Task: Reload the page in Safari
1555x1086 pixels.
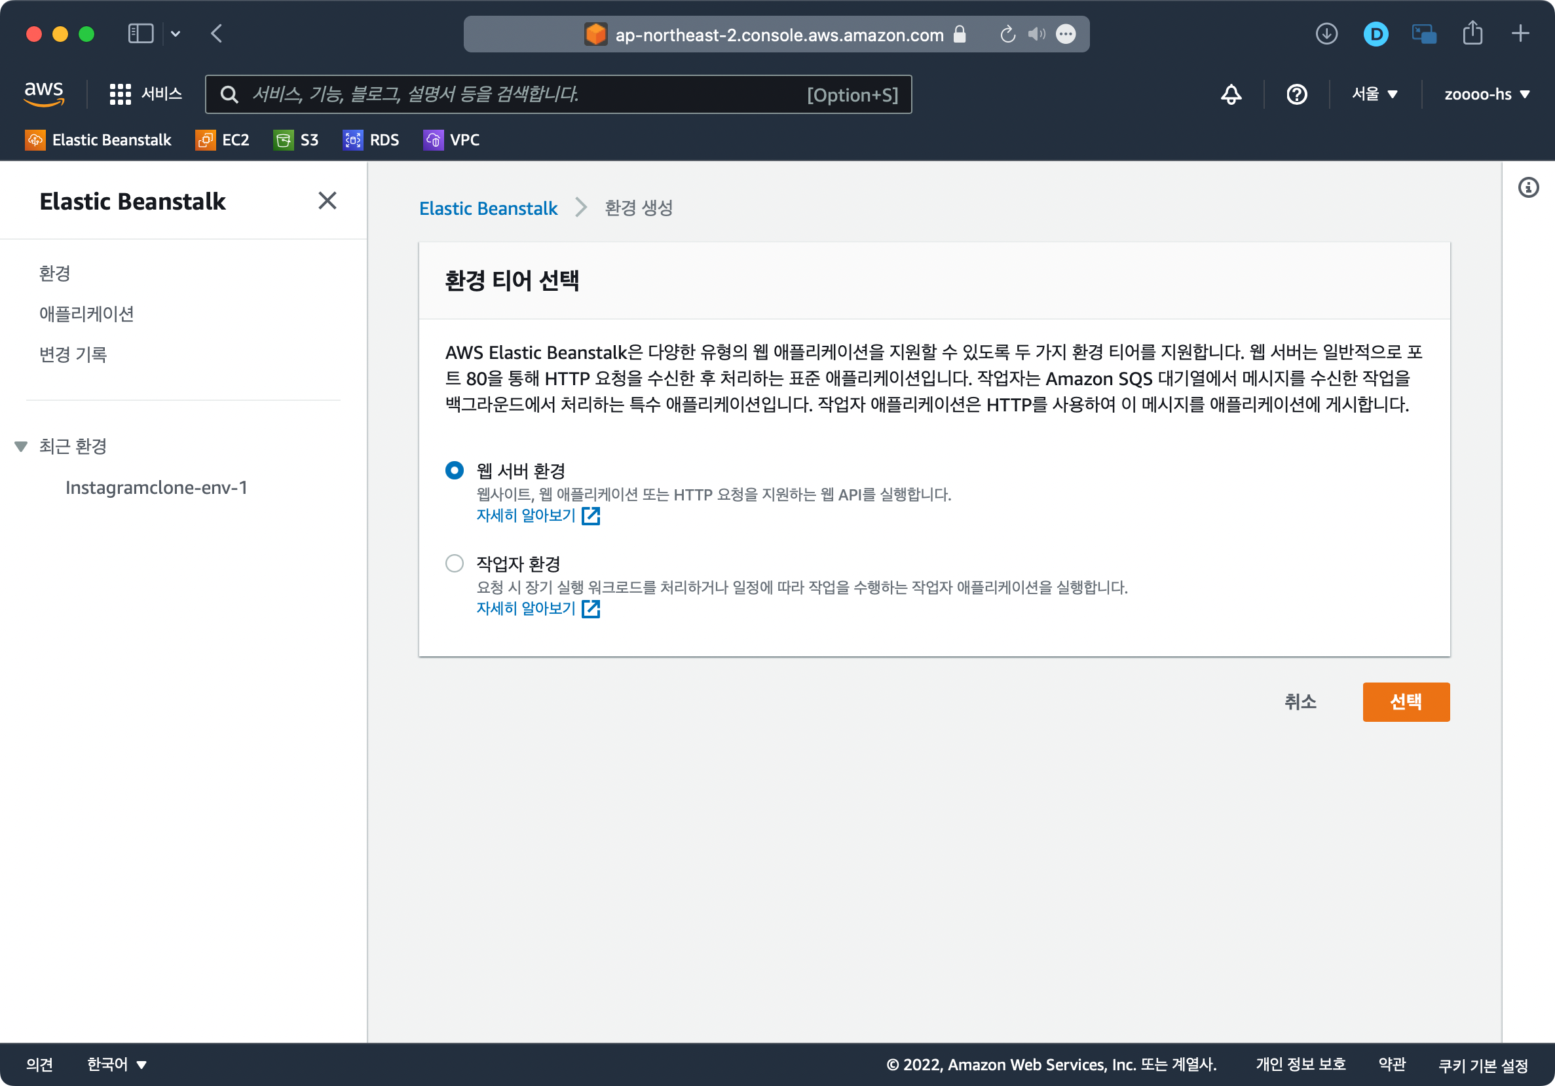Action: (1007, 34)
